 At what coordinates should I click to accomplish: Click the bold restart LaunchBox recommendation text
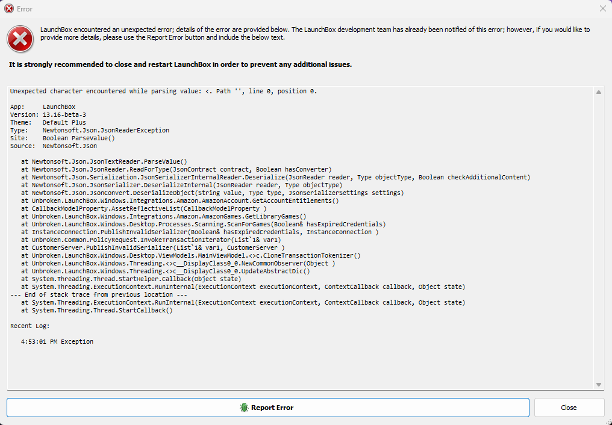coord(180,64)
